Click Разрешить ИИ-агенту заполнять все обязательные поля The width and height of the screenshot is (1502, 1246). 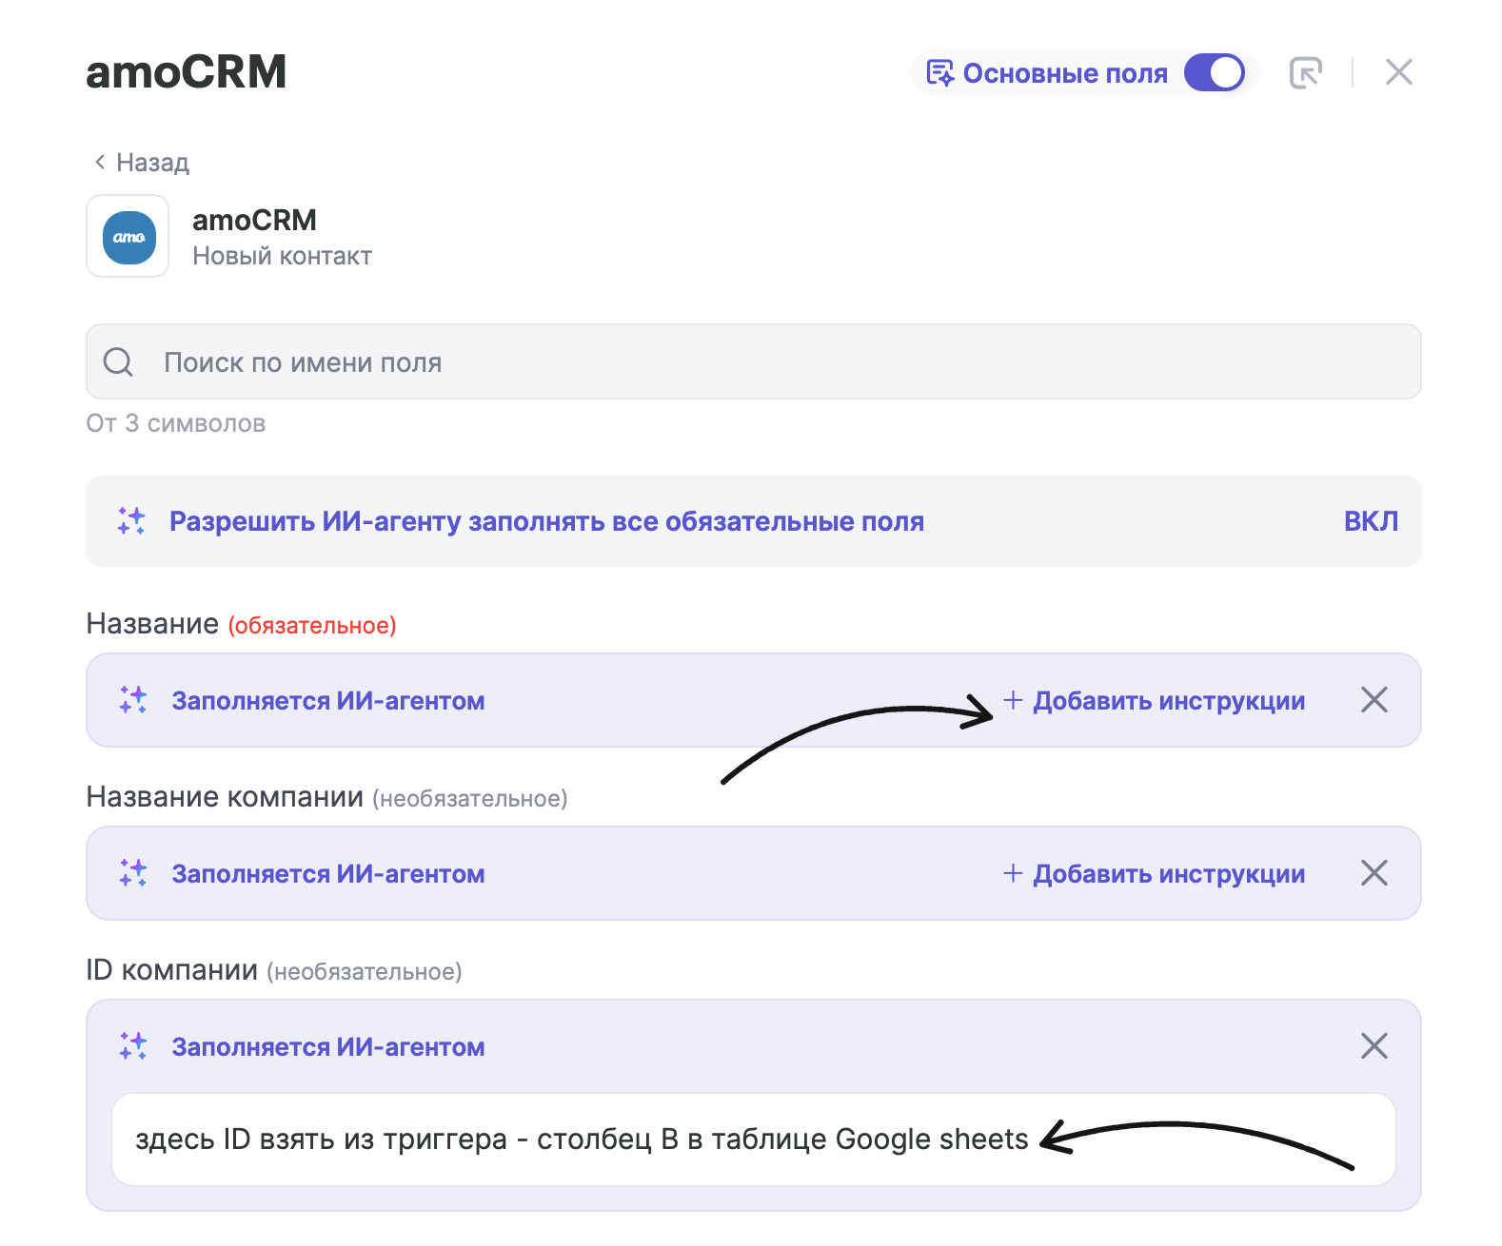point(546,521)
